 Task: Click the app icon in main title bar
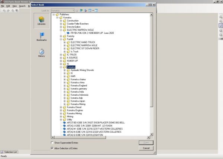pos(2,2)
